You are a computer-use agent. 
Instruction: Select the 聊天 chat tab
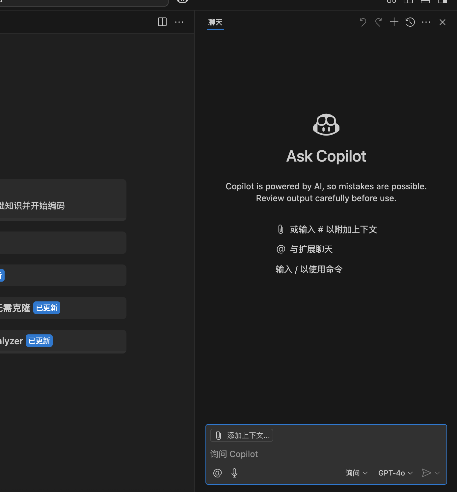point(215,22)
